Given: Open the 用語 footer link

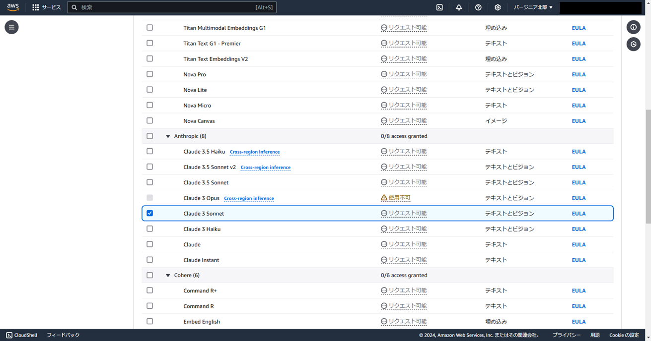Looking at the screenshot, I should point(595,335).
